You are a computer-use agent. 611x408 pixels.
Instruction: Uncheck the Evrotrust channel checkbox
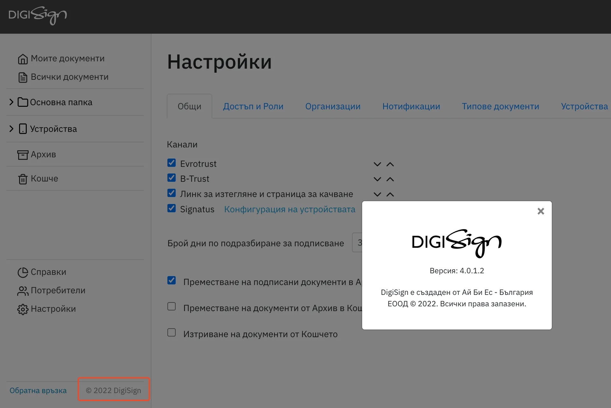tap(172, 163)
